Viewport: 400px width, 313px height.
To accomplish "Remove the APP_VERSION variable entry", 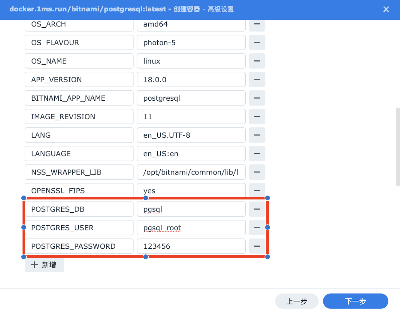I will 257,80.
